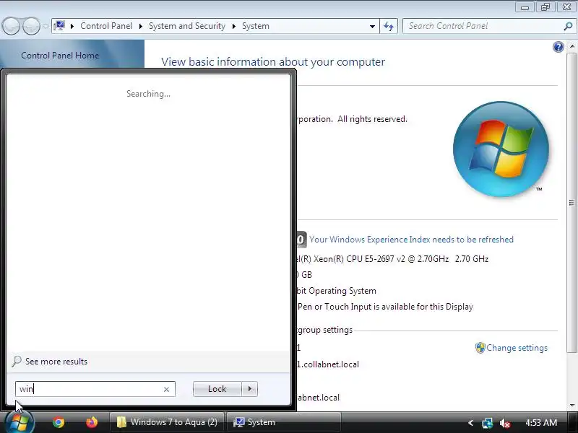Click the vertical scrollbar thumb
The width and height of the screenshot is (578, 433).
571,203
